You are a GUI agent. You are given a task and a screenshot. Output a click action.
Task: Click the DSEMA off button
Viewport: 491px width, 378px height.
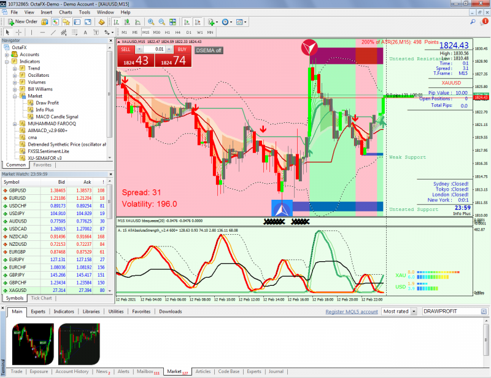coord(209,50)
